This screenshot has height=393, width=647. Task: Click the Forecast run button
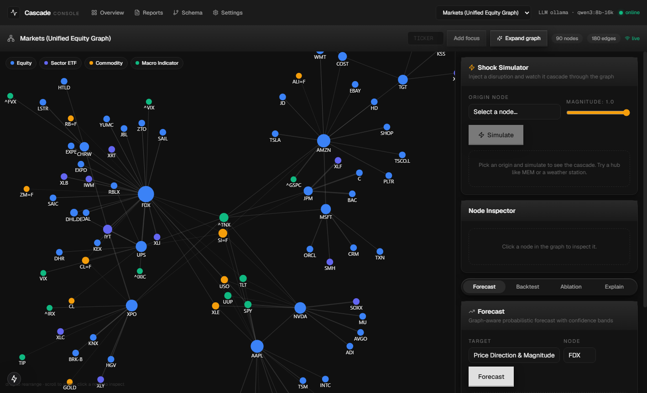[491, 377]
